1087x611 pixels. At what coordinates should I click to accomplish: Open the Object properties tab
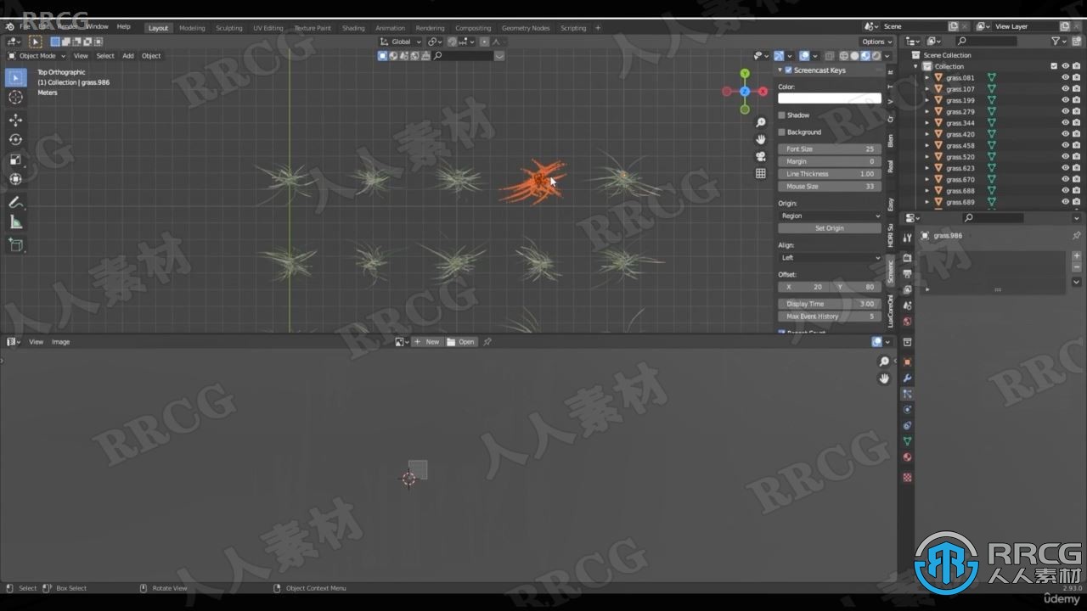point(907,362)
